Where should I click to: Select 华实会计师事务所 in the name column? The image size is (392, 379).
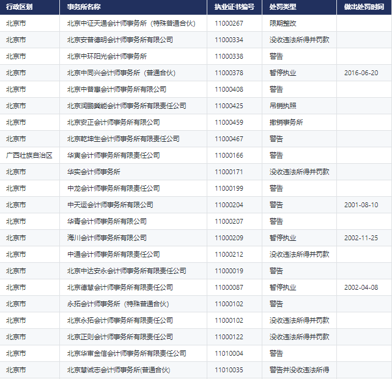pos(94,172)
